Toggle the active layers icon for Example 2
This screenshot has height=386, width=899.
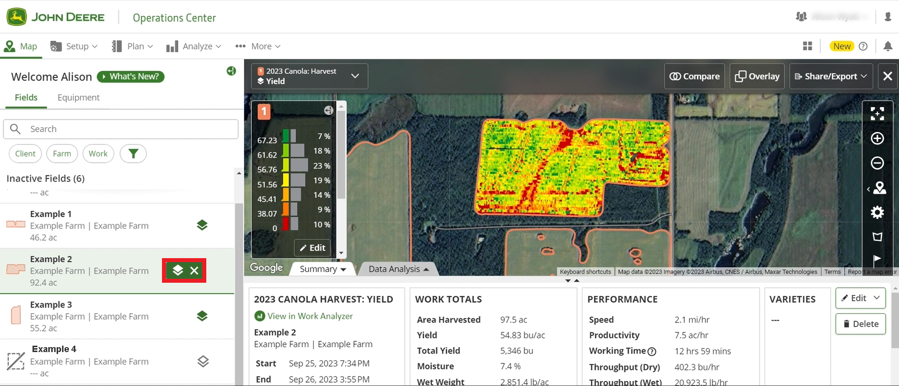pyautogui.click(x=178, y=270)
